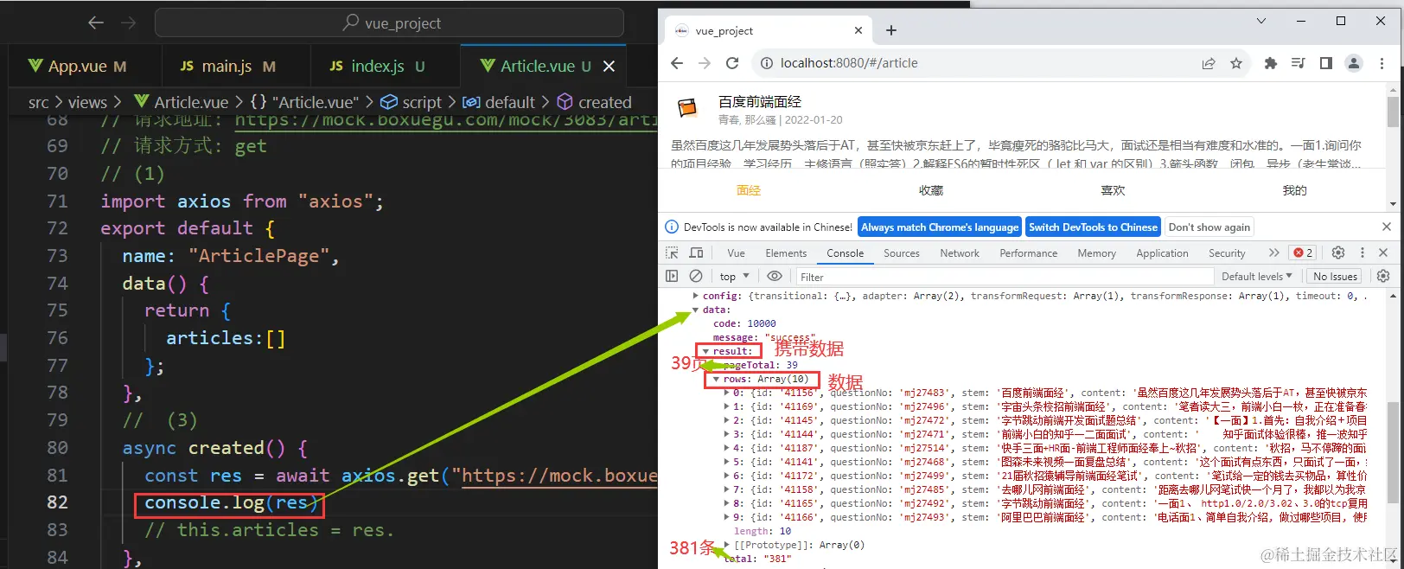This screenshot has height=569, width=1404.
Task: Select the 'default' breadcrumb segment
Action: pos(500,102)
